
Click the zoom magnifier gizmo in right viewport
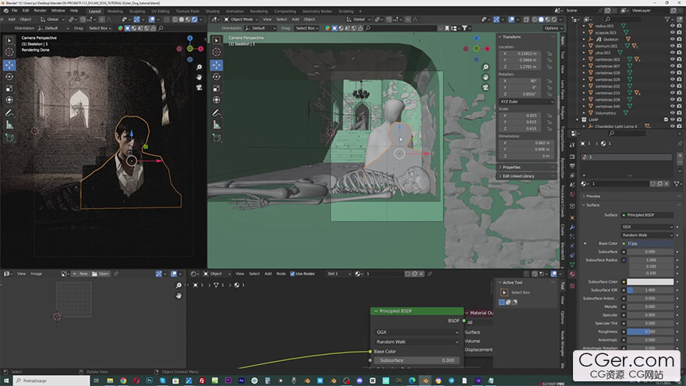[486, 67]
